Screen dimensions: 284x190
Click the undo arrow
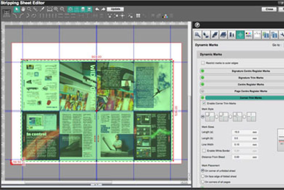(x=97, y=9)
